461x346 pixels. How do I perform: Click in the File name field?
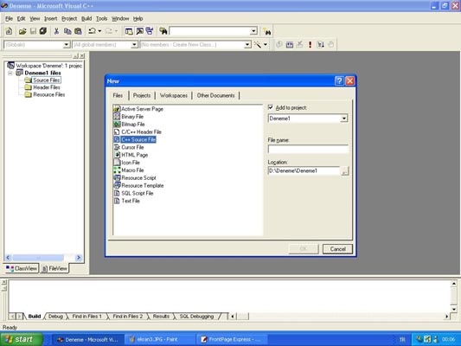[x=308, y=149]
